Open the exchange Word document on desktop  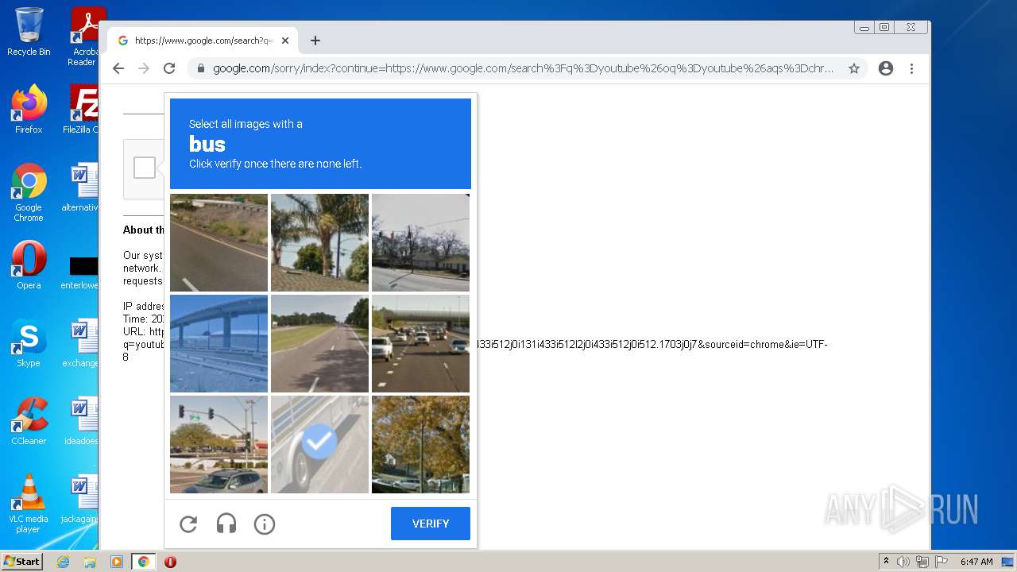[x=81, y=342]
